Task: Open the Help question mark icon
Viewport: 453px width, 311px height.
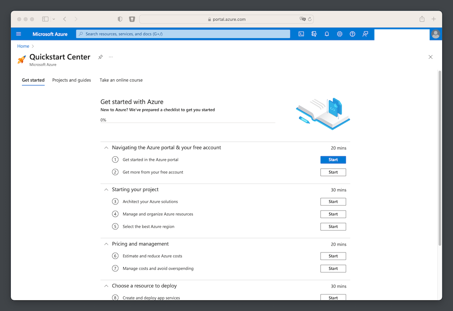Action: (353, 34)
